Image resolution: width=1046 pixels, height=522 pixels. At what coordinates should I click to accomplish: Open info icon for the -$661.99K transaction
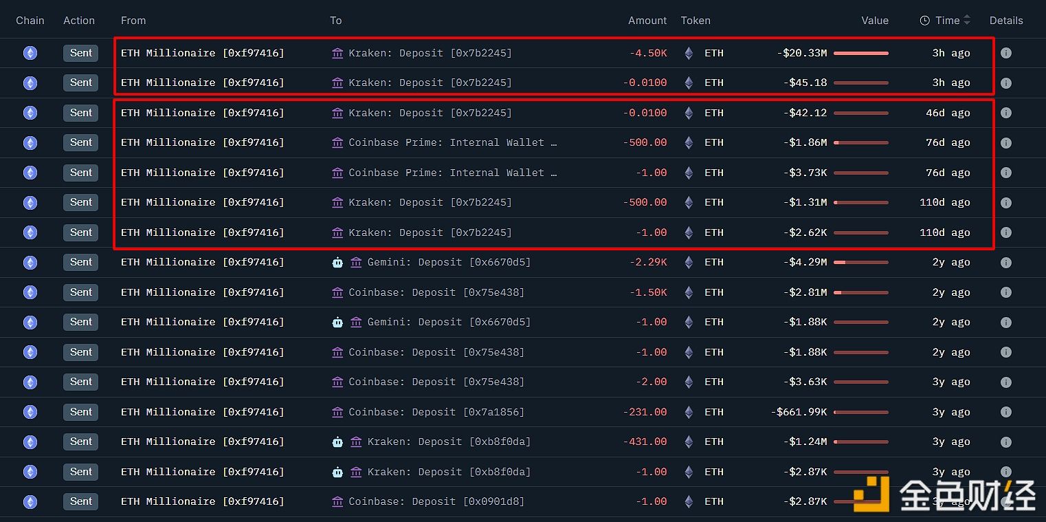(1005, 412)
